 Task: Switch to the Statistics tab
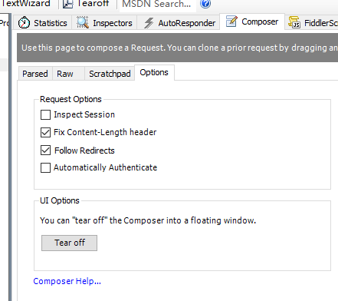point(42,23)
